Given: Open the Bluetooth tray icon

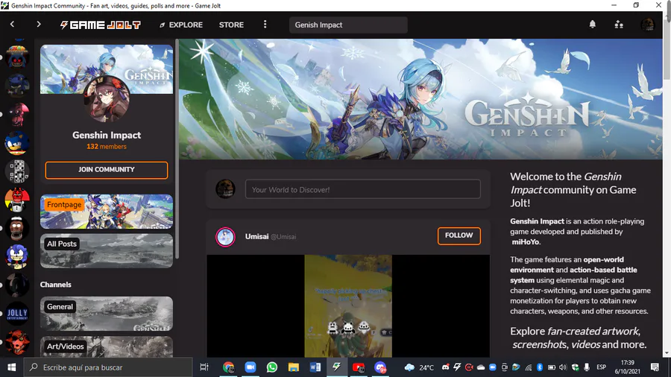Looking at the screenshot, I should tap(540, 367).
